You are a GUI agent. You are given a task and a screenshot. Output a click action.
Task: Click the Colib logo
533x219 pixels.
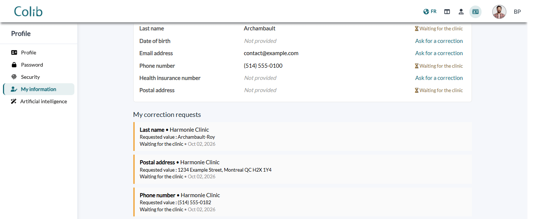29,11
